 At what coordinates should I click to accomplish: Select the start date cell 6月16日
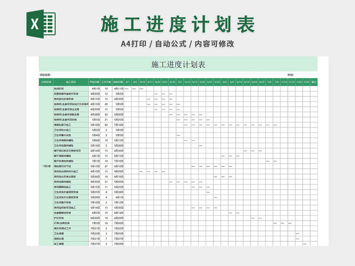click(94, 151)
